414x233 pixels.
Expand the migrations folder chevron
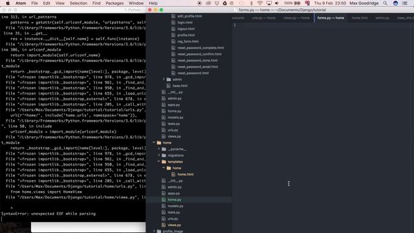159,155
